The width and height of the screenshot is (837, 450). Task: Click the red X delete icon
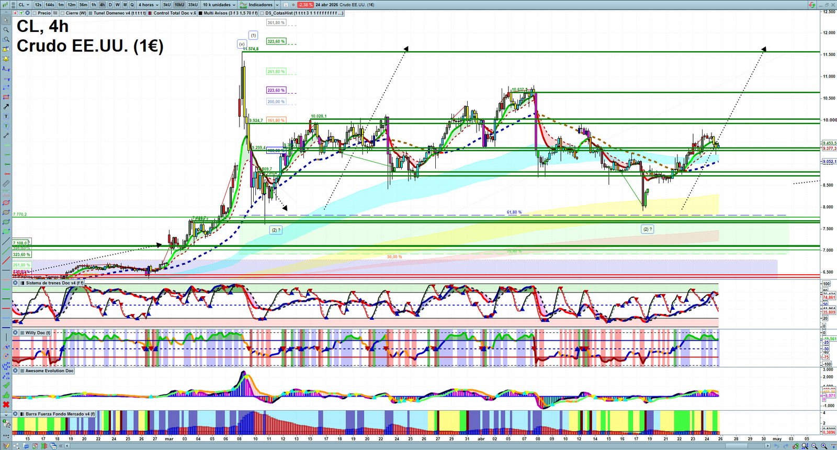[x=6, y=404]
